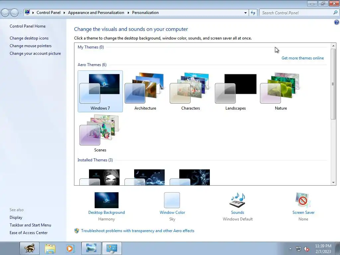
Task: Click the Desktop Background link
Action: click(107, 212)
